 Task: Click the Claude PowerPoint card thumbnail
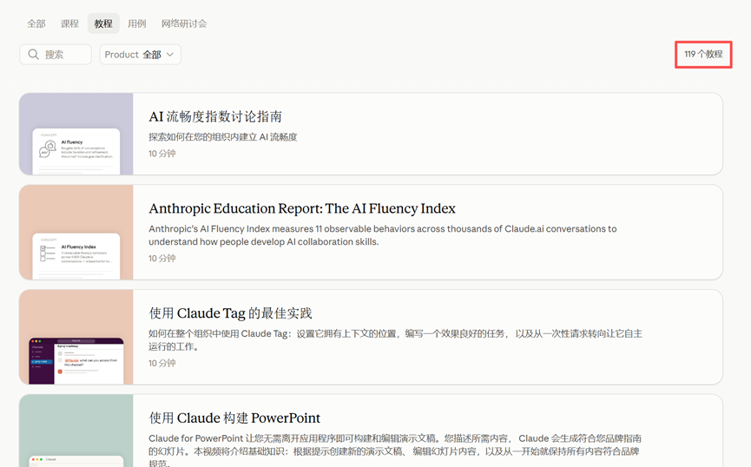[76, 431]
